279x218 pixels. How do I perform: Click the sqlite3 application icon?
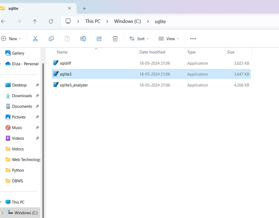56,74
